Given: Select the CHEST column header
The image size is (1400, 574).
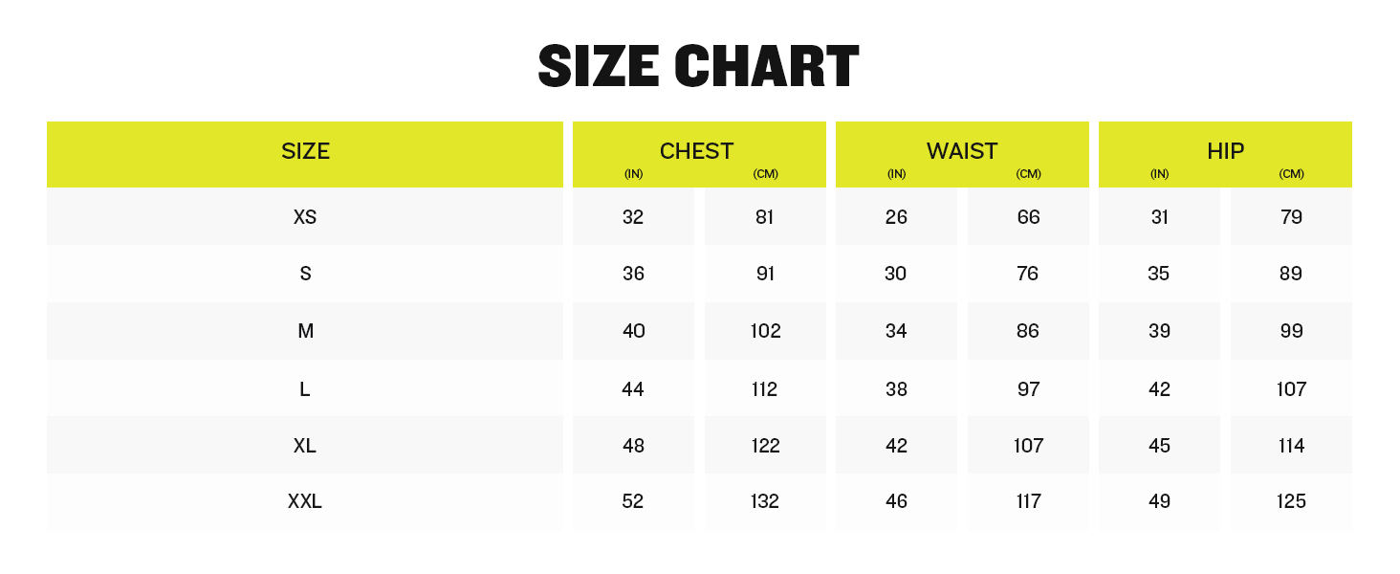Looking at the screenshot, I should 697,151.
